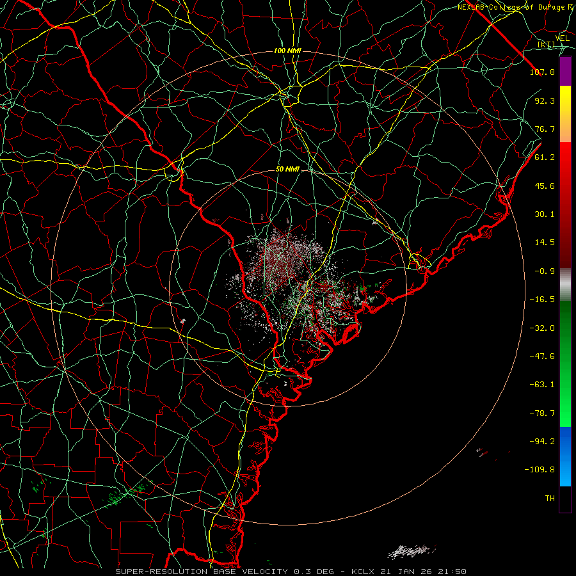The height and width of the screenshot is (576, 576).
Task: Click the 45.6 velocity scale value
Action: (x=545, y=186)
